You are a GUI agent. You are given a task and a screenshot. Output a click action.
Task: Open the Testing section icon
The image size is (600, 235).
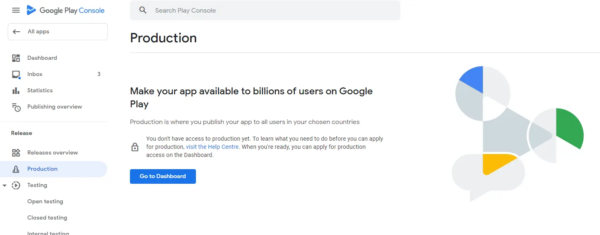click(16, 185)
